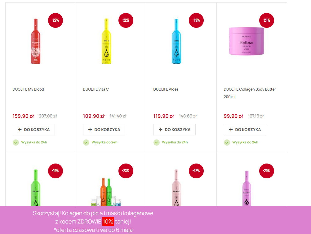Screen dimensions: 311x234
Task: Open the DUOLIFE Aloes product title
Action: [166, 89]
